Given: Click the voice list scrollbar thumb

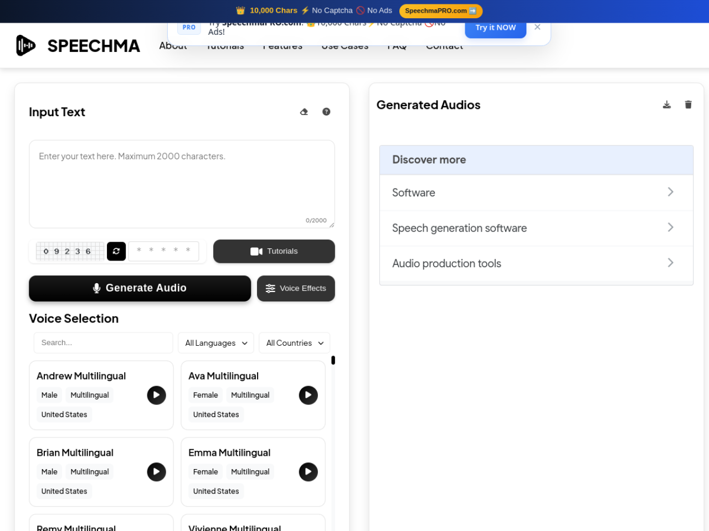Looking at the screenshot, I should 333,360.
